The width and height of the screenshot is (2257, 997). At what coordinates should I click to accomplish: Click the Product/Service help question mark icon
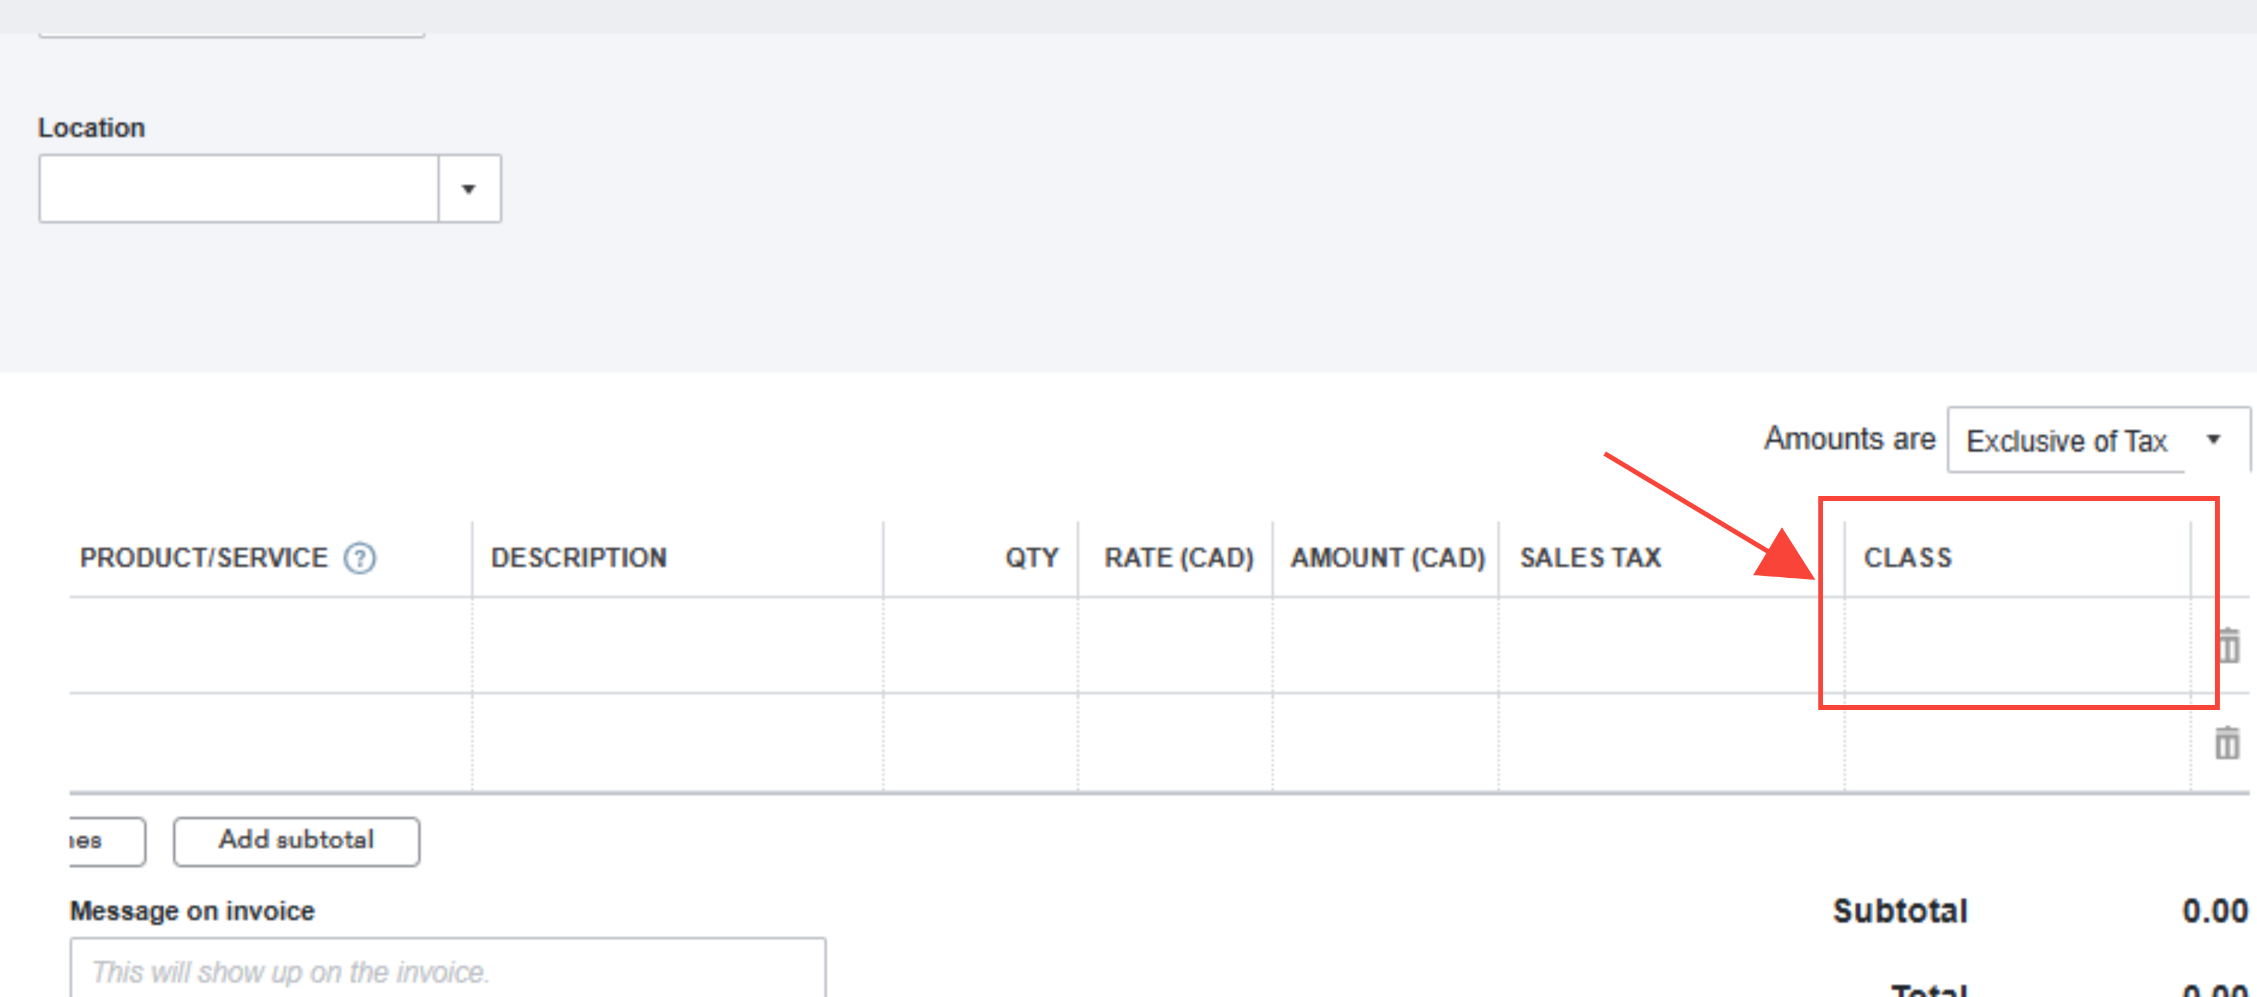[x=359, y=558]
